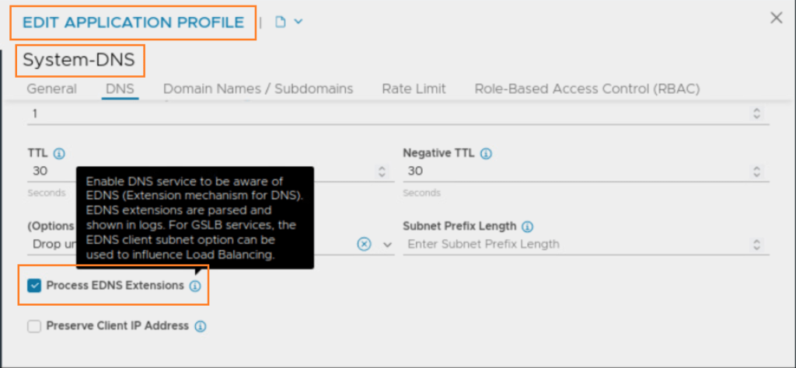Open Role-Based Access Control (RBAC) tab

pyautogui.click(x=587, y=89)
